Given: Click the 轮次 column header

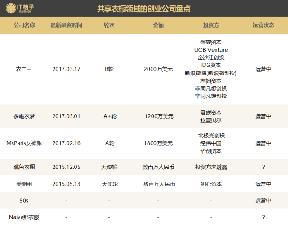Looking at the screenshot, I should point(109,25).
